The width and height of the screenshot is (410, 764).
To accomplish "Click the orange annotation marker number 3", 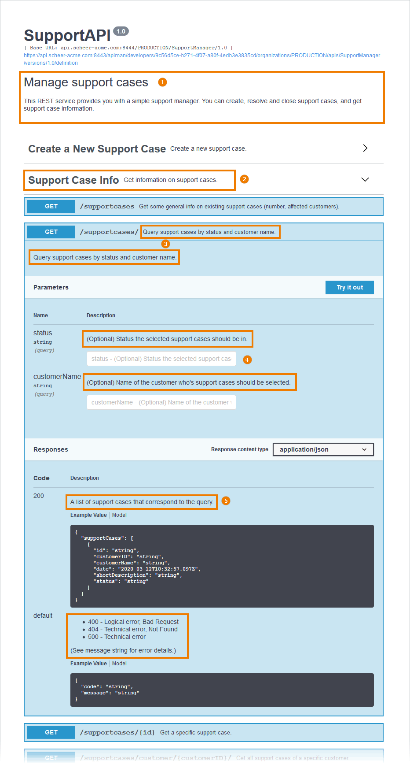I will click(165, 244).
